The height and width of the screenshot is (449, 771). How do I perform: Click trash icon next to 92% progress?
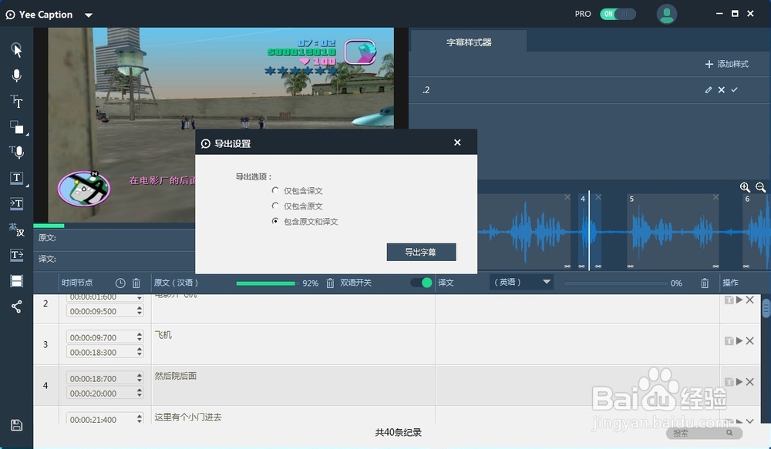pos(331,283)
